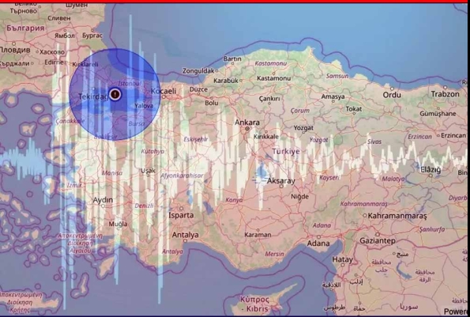Click the Ordu city marker dot
The image size is (470, 317).
[x=392, y=89]
